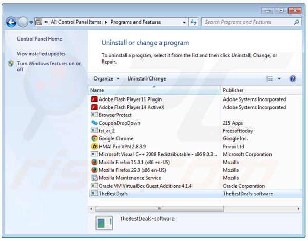Click the Mozilla Firefox 29.0 icon
This screenshot has height=241, width=308.
click(x=94, y=170)
